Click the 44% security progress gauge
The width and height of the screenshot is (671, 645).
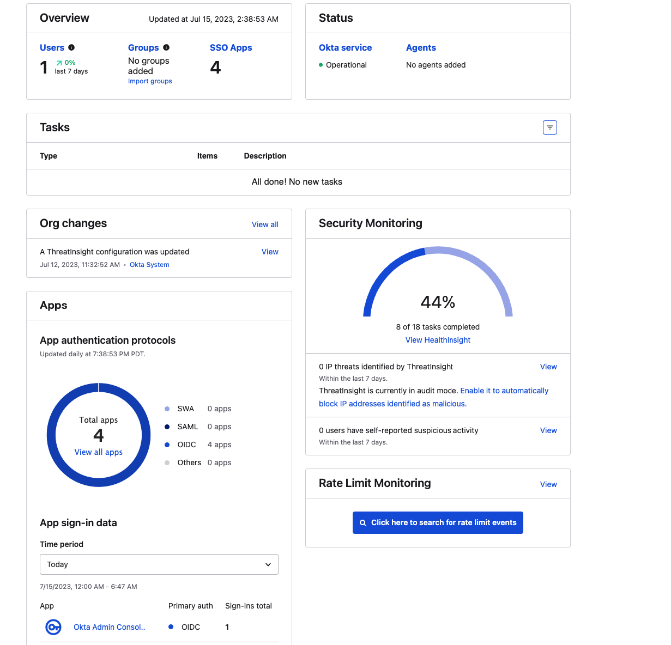[438, 282]
